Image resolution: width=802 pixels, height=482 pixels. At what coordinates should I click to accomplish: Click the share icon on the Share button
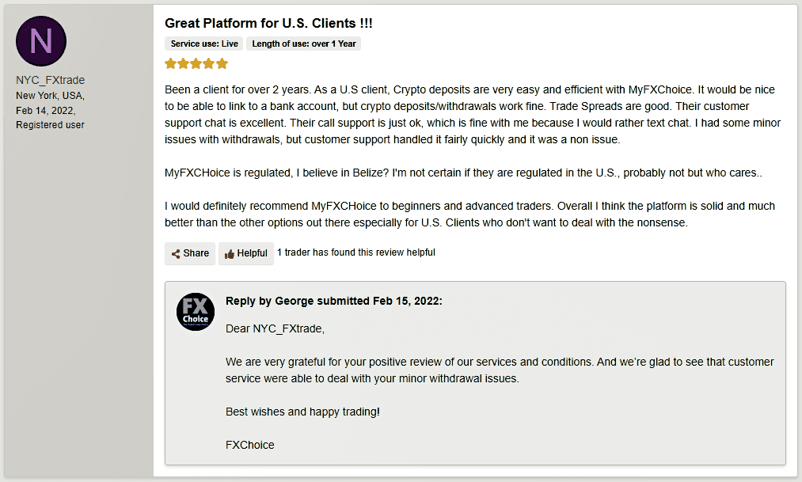click(176, 253)
